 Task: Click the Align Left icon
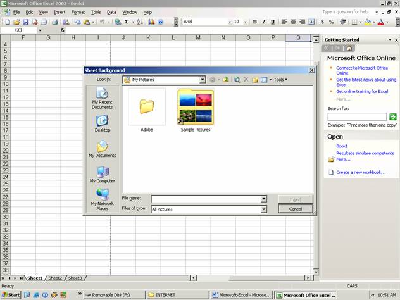click(x=284, y=22)
